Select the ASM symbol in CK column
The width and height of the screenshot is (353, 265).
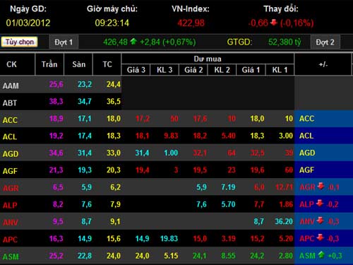[11, 257]
